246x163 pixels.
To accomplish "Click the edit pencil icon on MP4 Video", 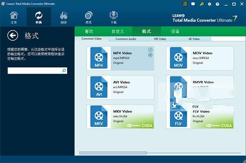I will pyautogui.click(x=150, y=50).
